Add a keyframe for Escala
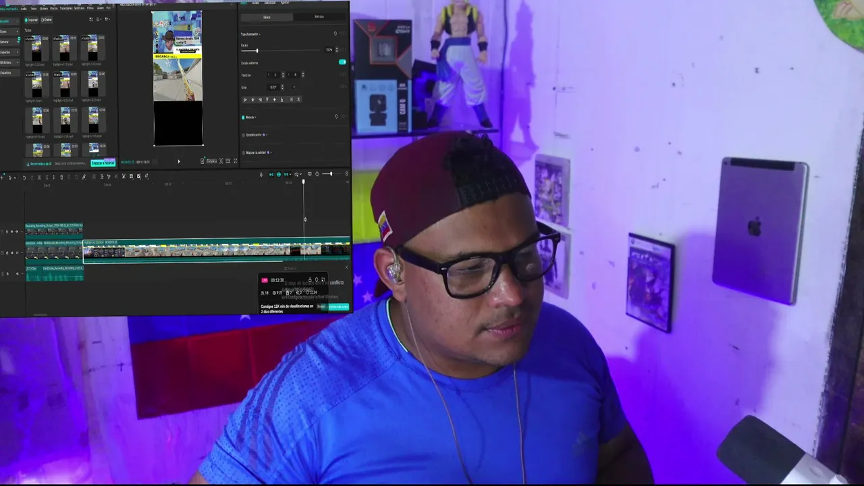This screenshot has height=486, width=864. coord(344,50)
